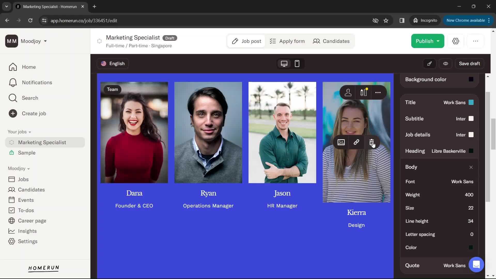Close the Body typography panel
Screen dimensions: 496x279
coord(471,167)
